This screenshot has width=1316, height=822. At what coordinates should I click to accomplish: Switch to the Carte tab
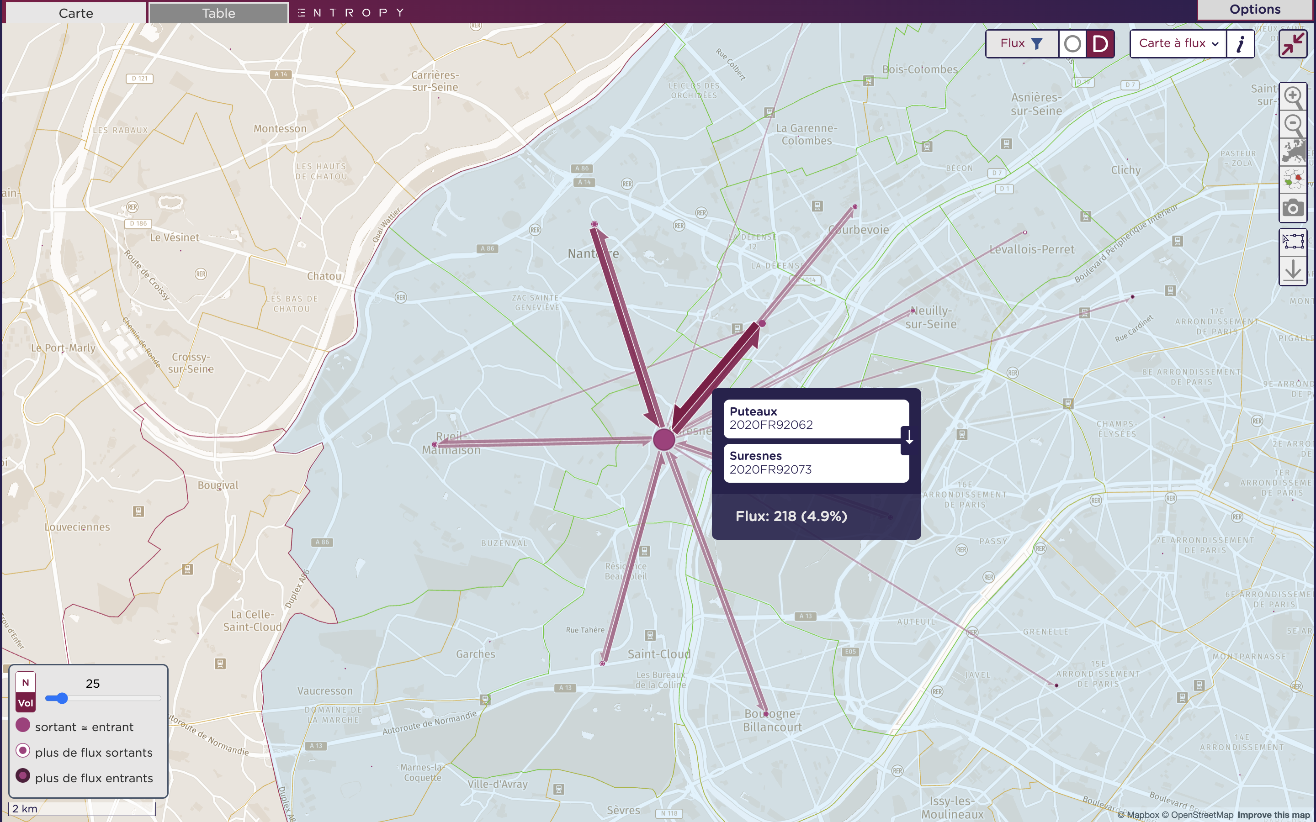point(75,13)
